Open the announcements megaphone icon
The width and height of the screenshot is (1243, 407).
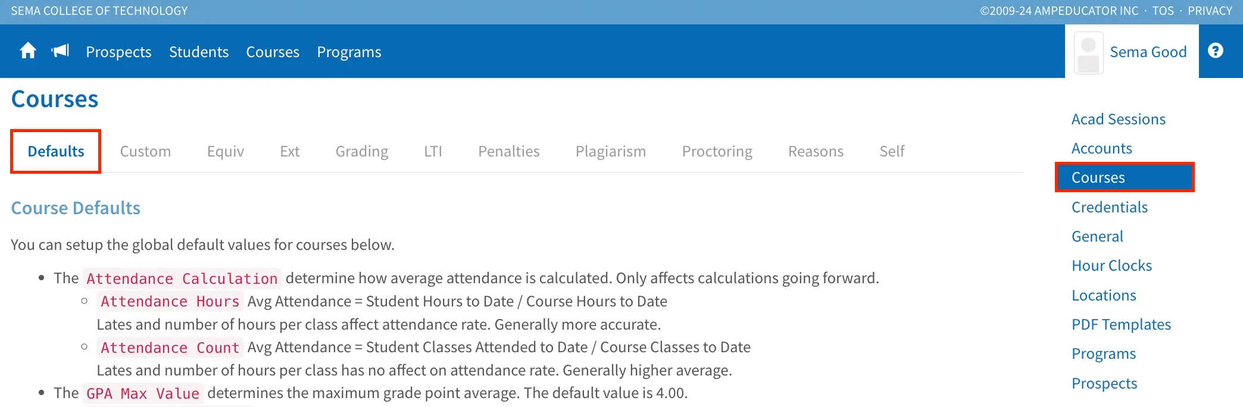tap(60, 51)
